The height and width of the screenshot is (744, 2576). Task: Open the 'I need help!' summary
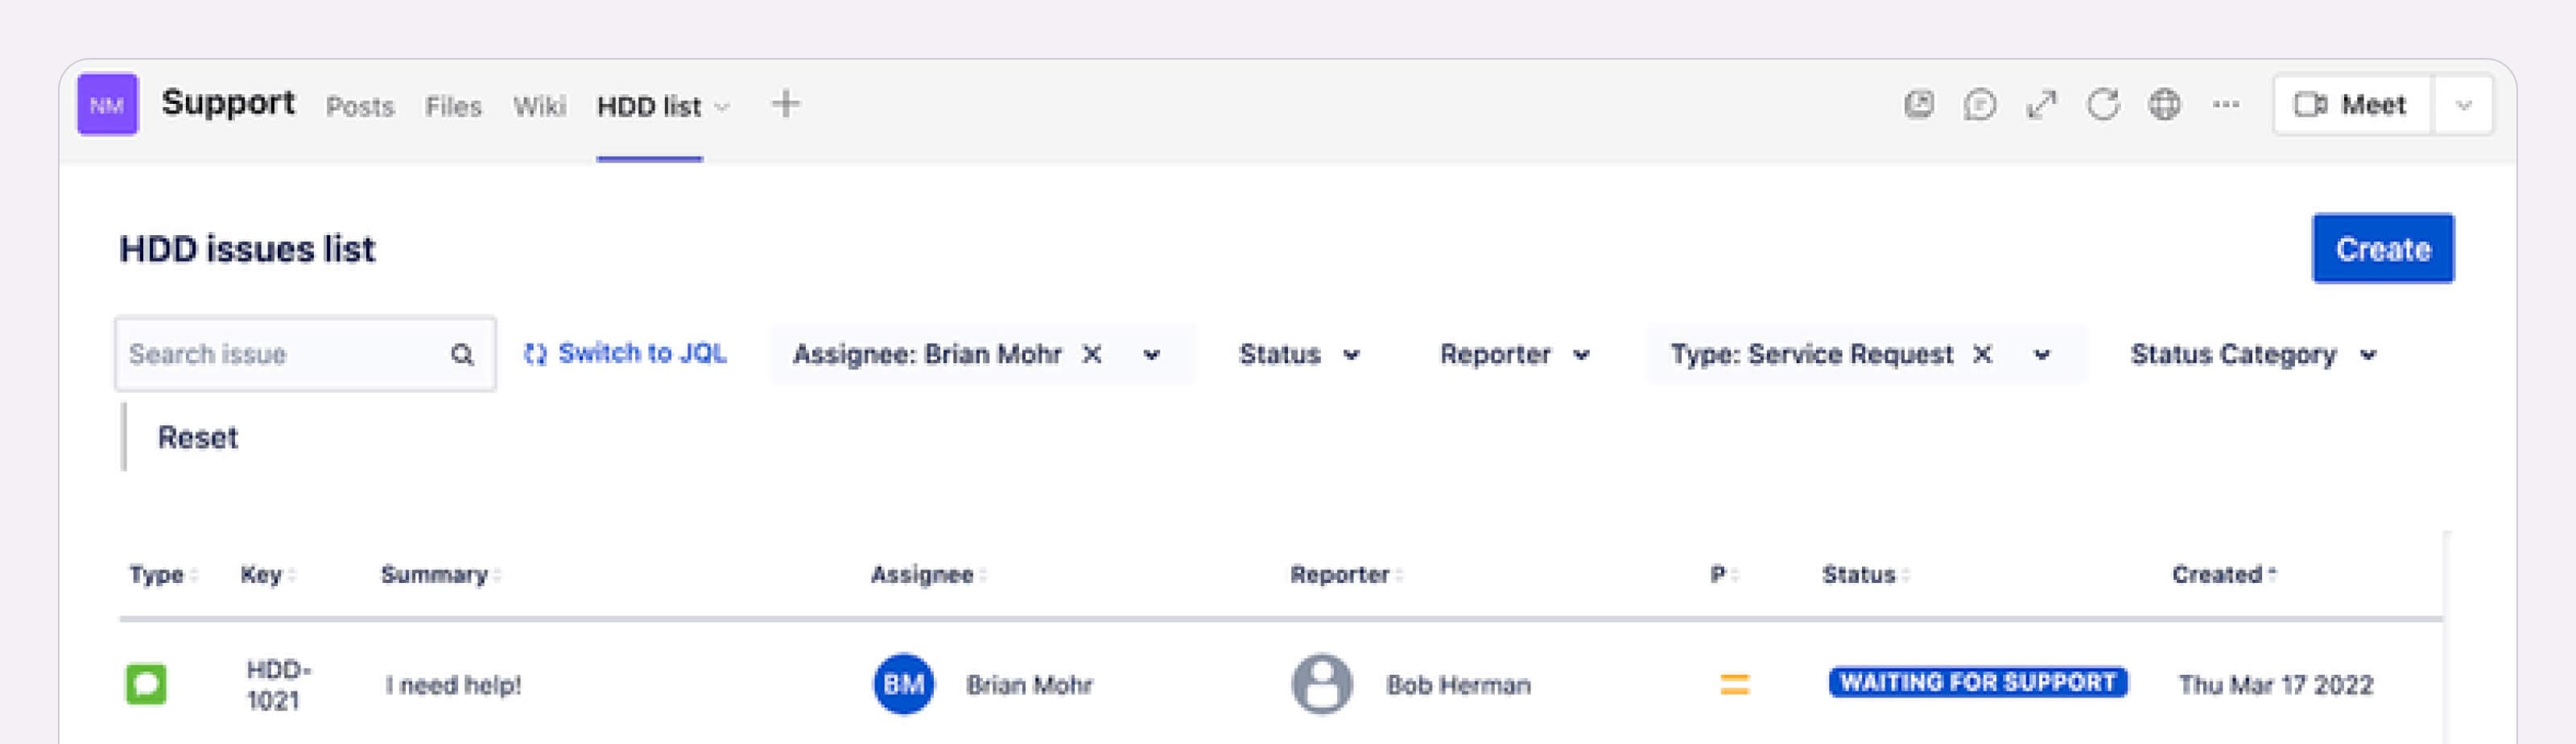pyautogui.click(x=453, y=685)
